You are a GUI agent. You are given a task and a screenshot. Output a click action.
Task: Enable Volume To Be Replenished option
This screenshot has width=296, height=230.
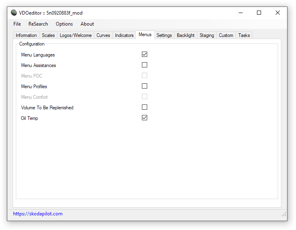click(144, 107)
